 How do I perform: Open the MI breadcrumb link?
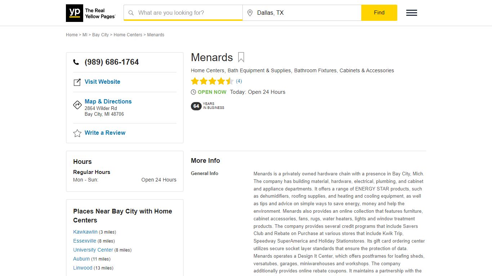pyautogui.click(x=85, y=35)
